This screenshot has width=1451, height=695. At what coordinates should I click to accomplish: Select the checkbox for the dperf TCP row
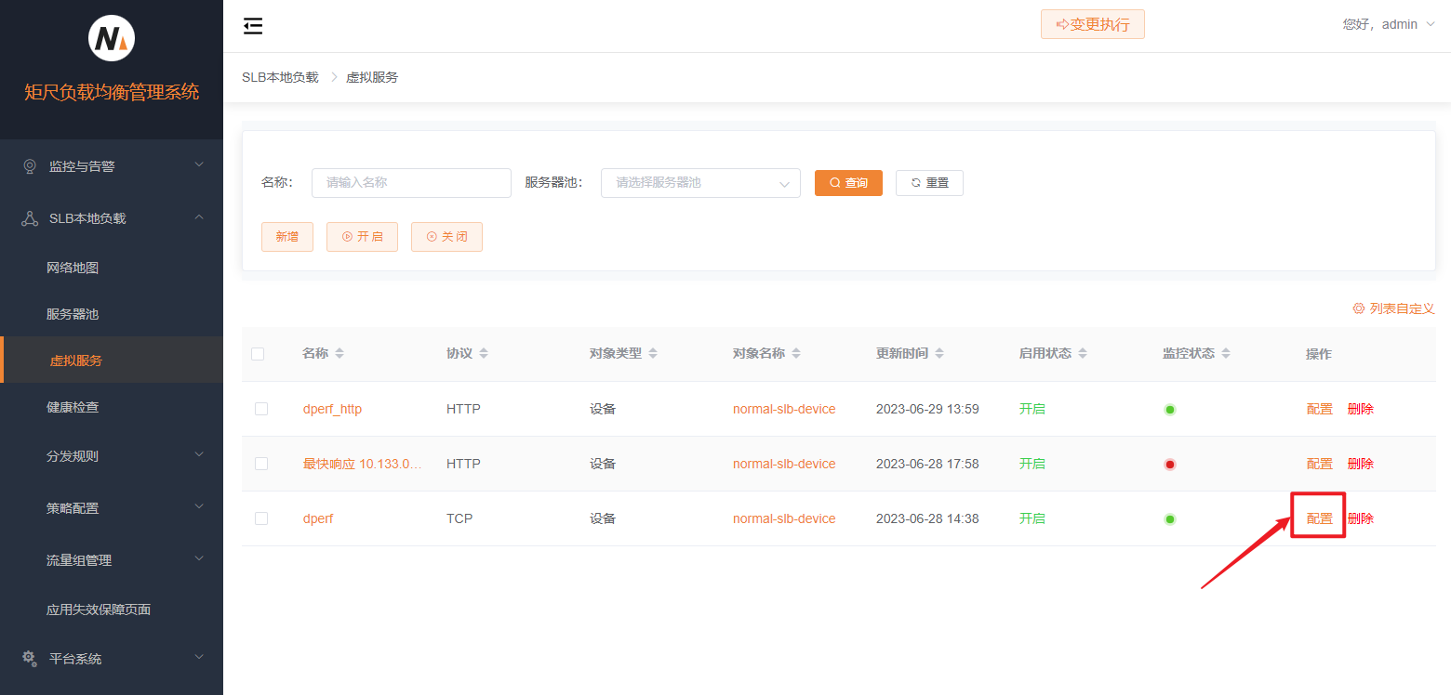click(261, 518)
